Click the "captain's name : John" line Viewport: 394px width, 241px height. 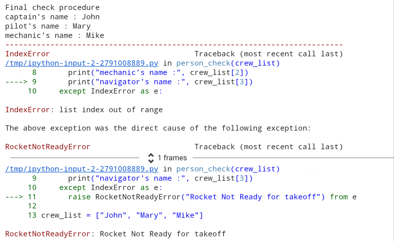point(52,17)
